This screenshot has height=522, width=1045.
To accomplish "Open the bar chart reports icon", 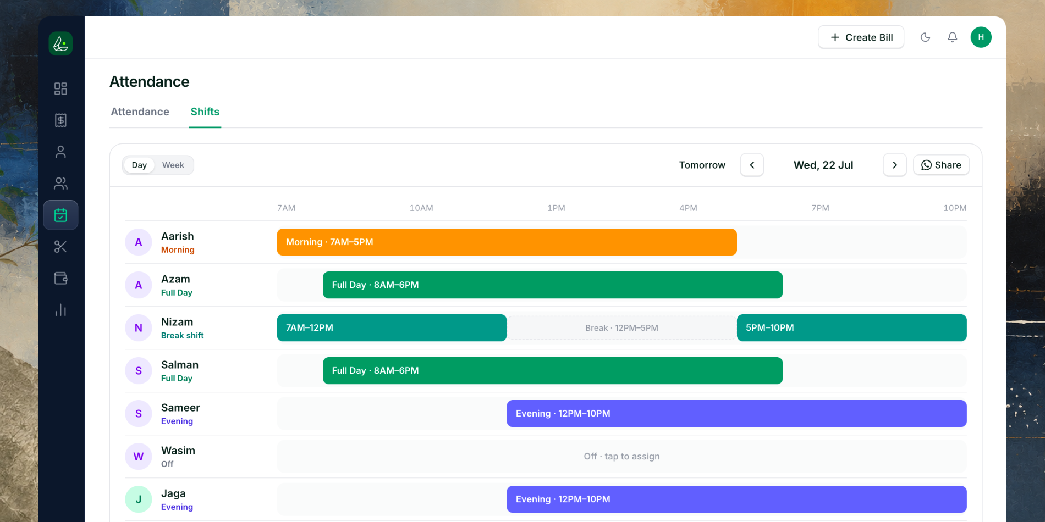I will click(x=61, y=310).
